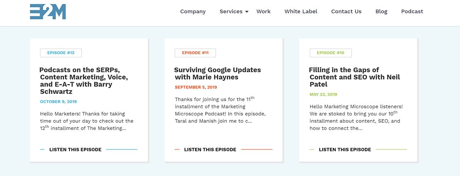This screenshot has width=460, height=176.
Task: Listen to the Episode #11 podcast
Action: (210, 149)
